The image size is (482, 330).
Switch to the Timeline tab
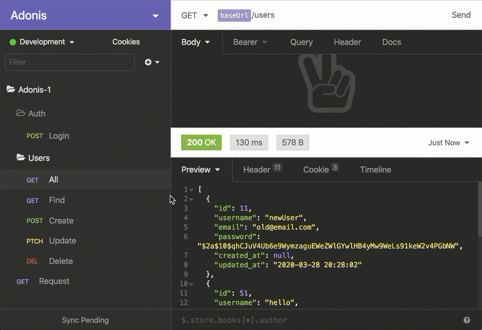[375, 170]
